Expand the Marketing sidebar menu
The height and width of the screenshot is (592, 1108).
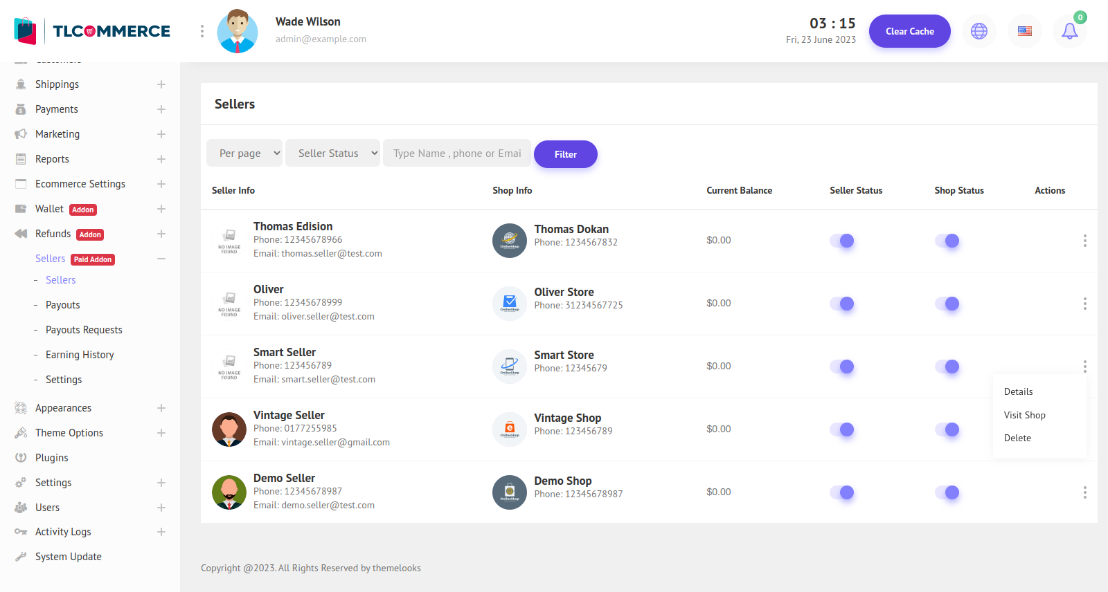click(161, 134)
